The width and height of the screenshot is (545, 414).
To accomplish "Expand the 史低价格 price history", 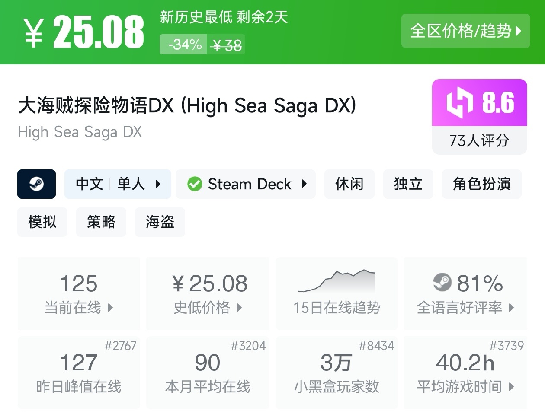I will pos(239,308).
